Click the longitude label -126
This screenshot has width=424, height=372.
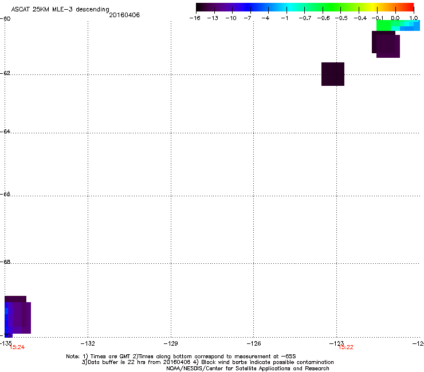click(x=254, y=343)
